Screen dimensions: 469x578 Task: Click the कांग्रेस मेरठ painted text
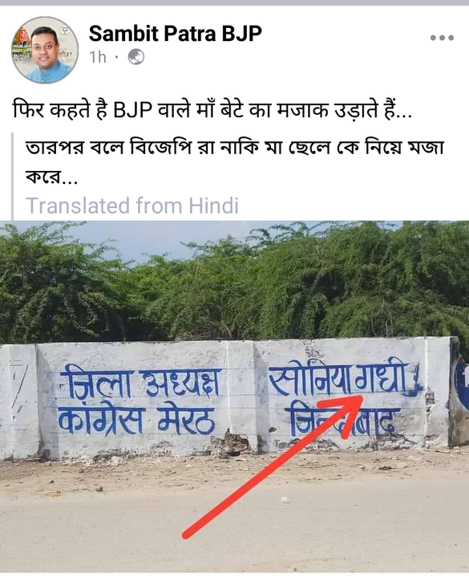tap(136, 420)
